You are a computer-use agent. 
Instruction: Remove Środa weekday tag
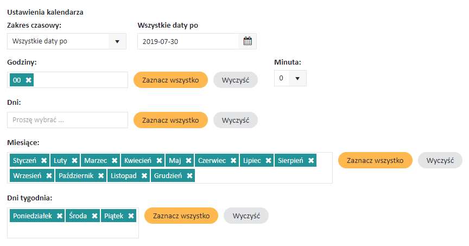94,216
